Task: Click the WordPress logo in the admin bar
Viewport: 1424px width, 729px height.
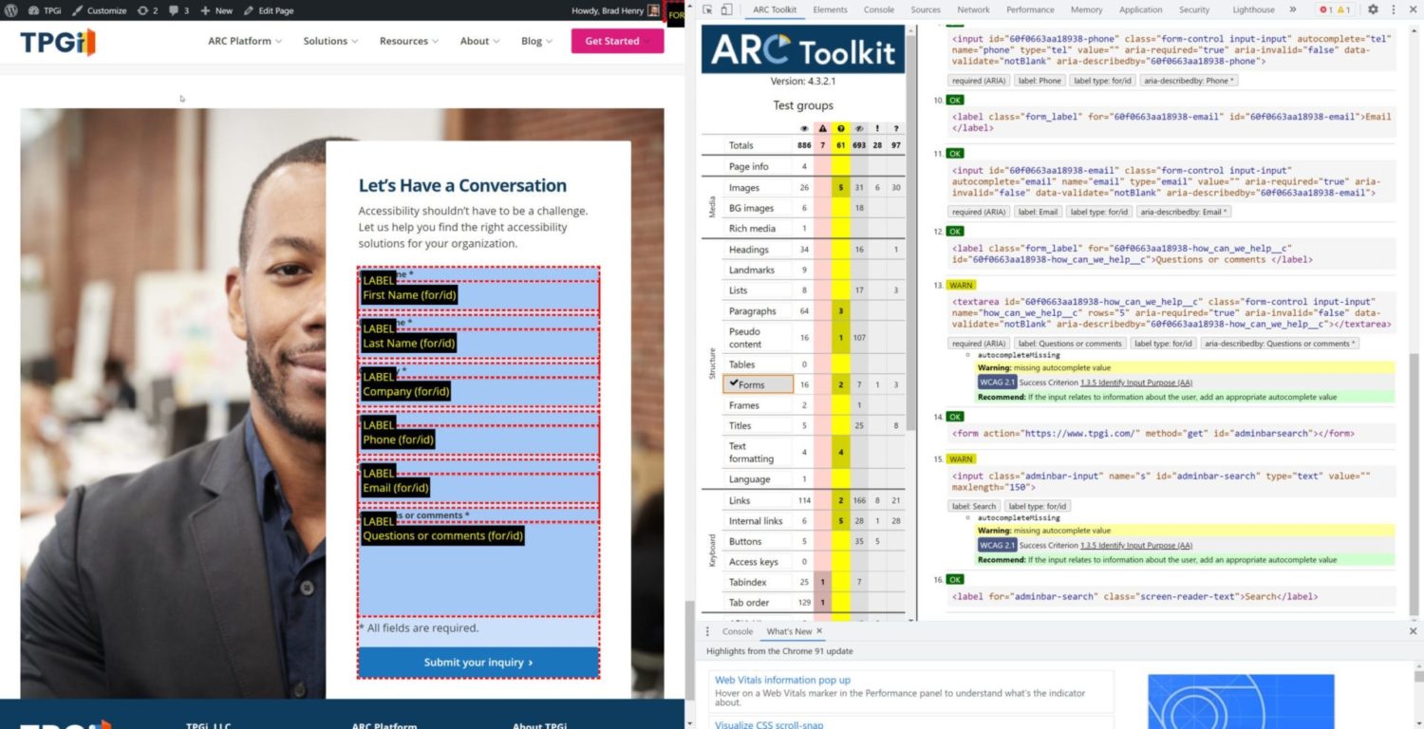Action: click(x=11, y=10)
